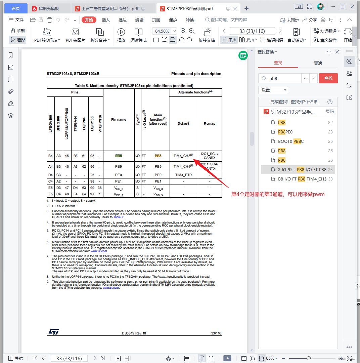Open zoom percentage dropdown 84.58%
The height and width of the screenshot is (363, 360).
174,31
